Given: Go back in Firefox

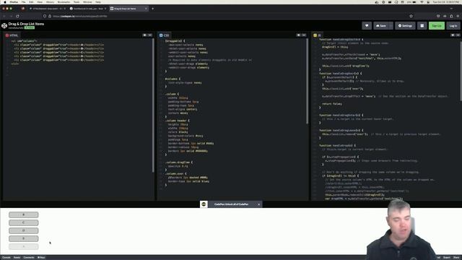Looking at the screenshot, I should (4, 16).
